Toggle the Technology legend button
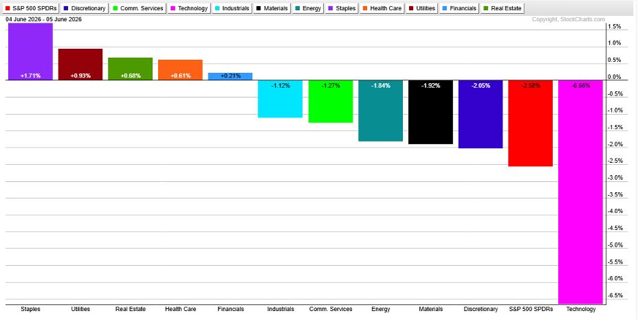 189,8
